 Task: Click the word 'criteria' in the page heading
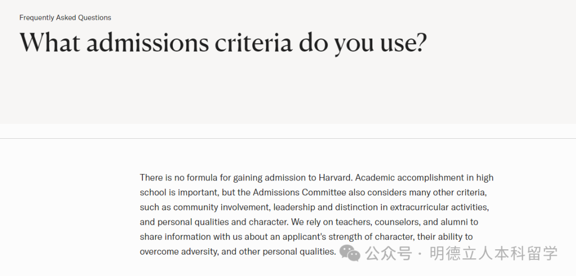(253, 43)
